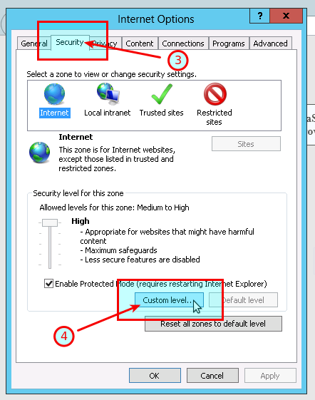Dismiss dialog with Cancel button
The width and height of the screenshot is (315, 400).
point(212,376)
